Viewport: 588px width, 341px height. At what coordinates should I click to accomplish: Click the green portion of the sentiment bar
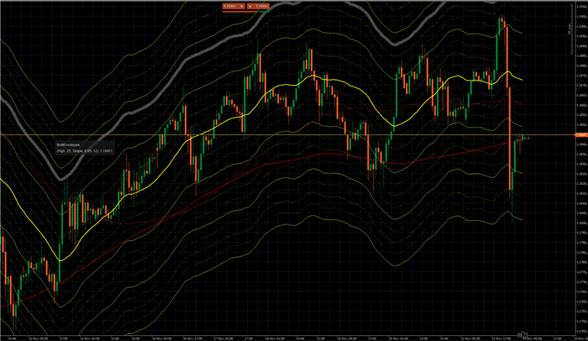[x=264, y=12]
